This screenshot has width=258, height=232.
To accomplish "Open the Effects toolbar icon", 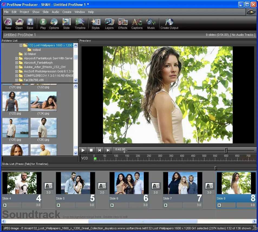I will pyautogui.click(x=123, y=22).
